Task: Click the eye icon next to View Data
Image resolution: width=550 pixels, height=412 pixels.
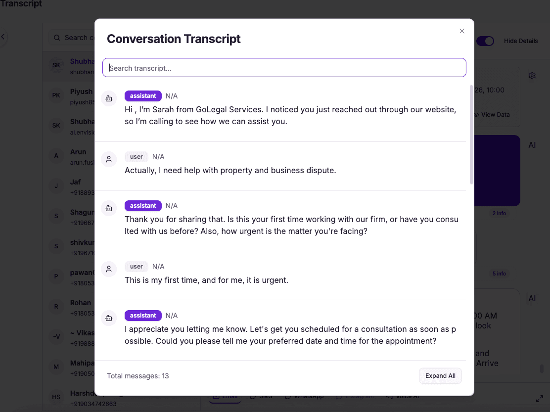Action: pos(477,114)
